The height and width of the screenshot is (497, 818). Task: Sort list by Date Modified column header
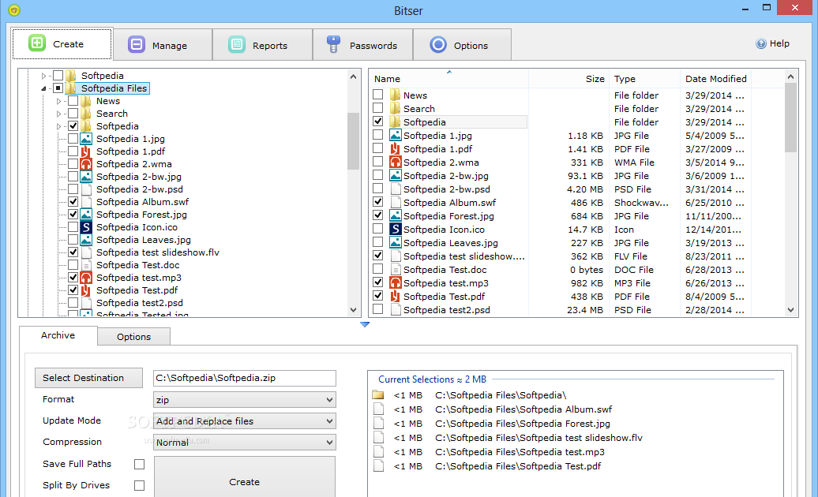(715, 79)
